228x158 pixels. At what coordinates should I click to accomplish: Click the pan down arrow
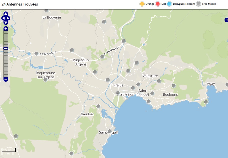(6, 23)
